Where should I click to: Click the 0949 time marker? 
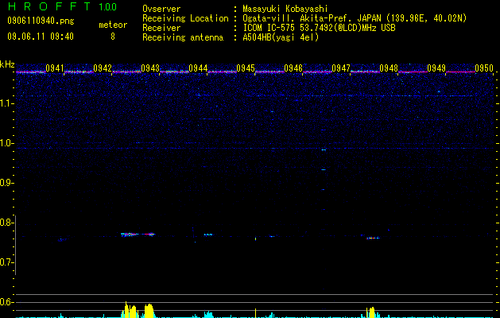(436, 68)
